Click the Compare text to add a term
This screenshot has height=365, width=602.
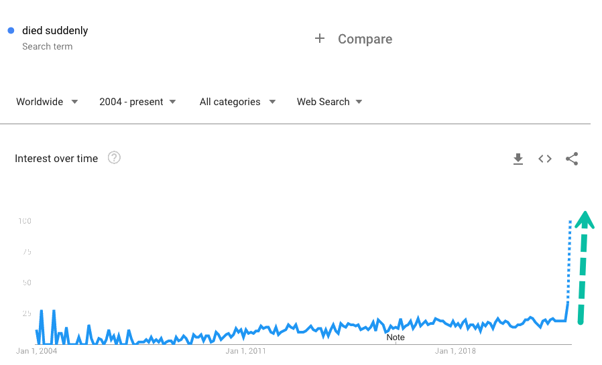(365, 39)
